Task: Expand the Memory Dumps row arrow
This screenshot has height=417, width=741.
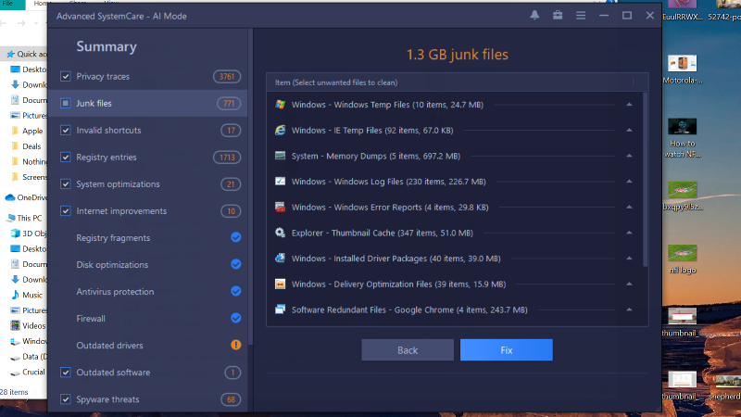Action: pos(629,156)
